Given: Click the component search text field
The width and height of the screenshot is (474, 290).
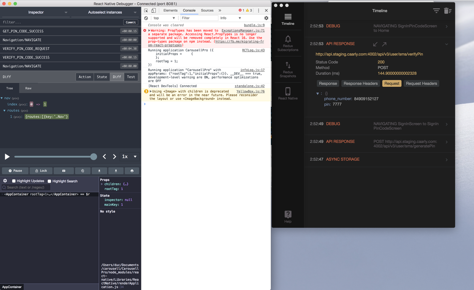Looking at the screenshot, I should (26, 187).
